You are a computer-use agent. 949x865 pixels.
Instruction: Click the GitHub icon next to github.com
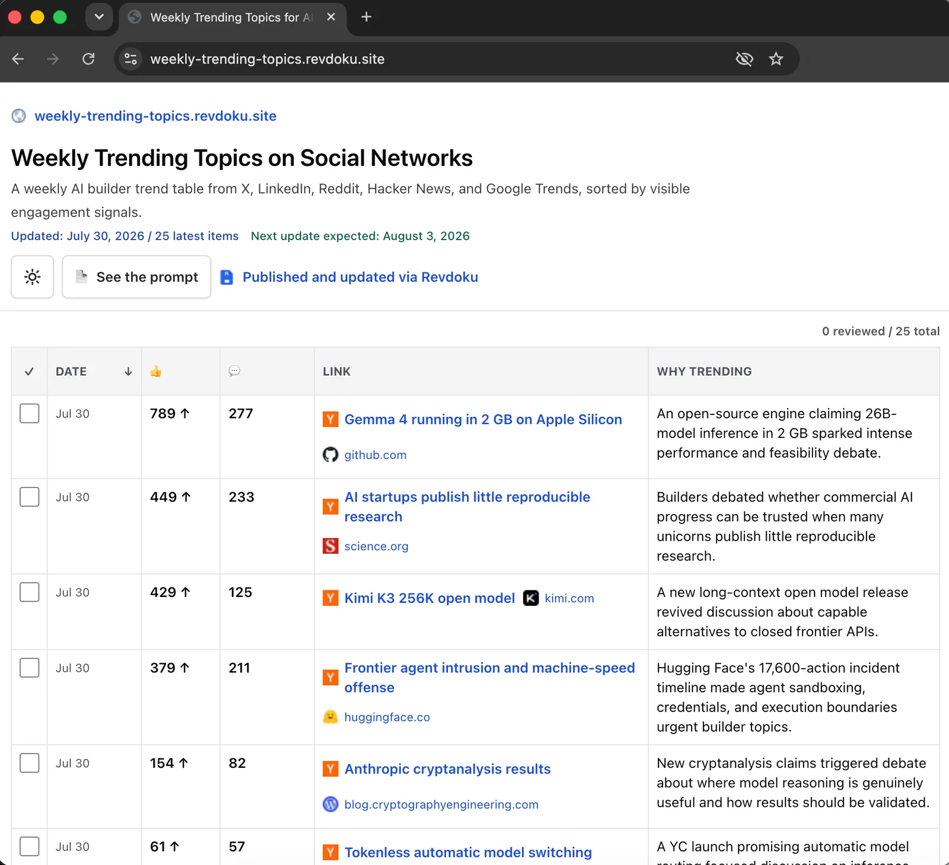pyautogui.click(x=330, y=455)
